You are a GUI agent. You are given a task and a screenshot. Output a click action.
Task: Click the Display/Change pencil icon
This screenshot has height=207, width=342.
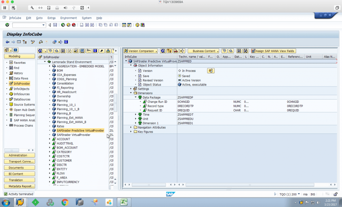[33, 42]
